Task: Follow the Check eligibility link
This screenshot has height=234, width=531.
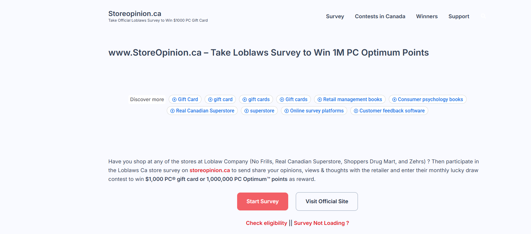Action: click(x=266, y=223)
